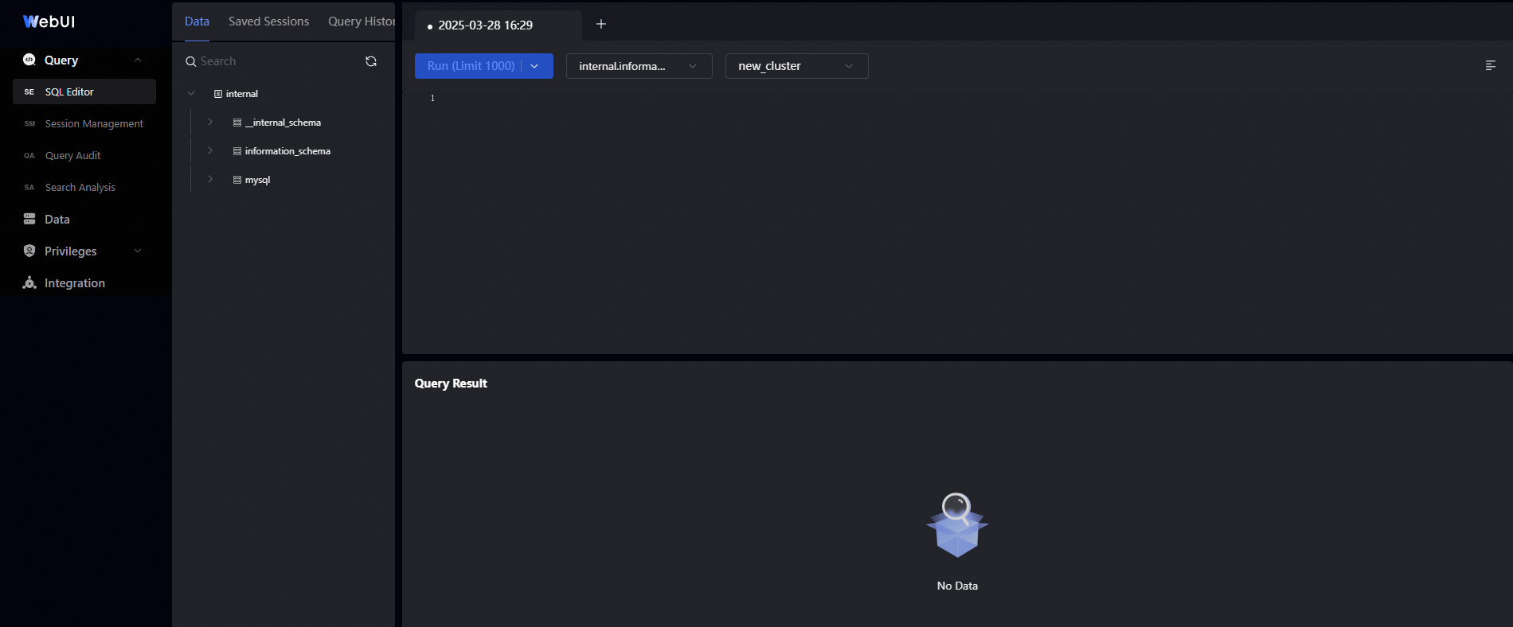Image resolution: width=1513 pixels, height=627 pixels.
Task: Click the Data database icon in sidebar
Action: coord(29,219)
